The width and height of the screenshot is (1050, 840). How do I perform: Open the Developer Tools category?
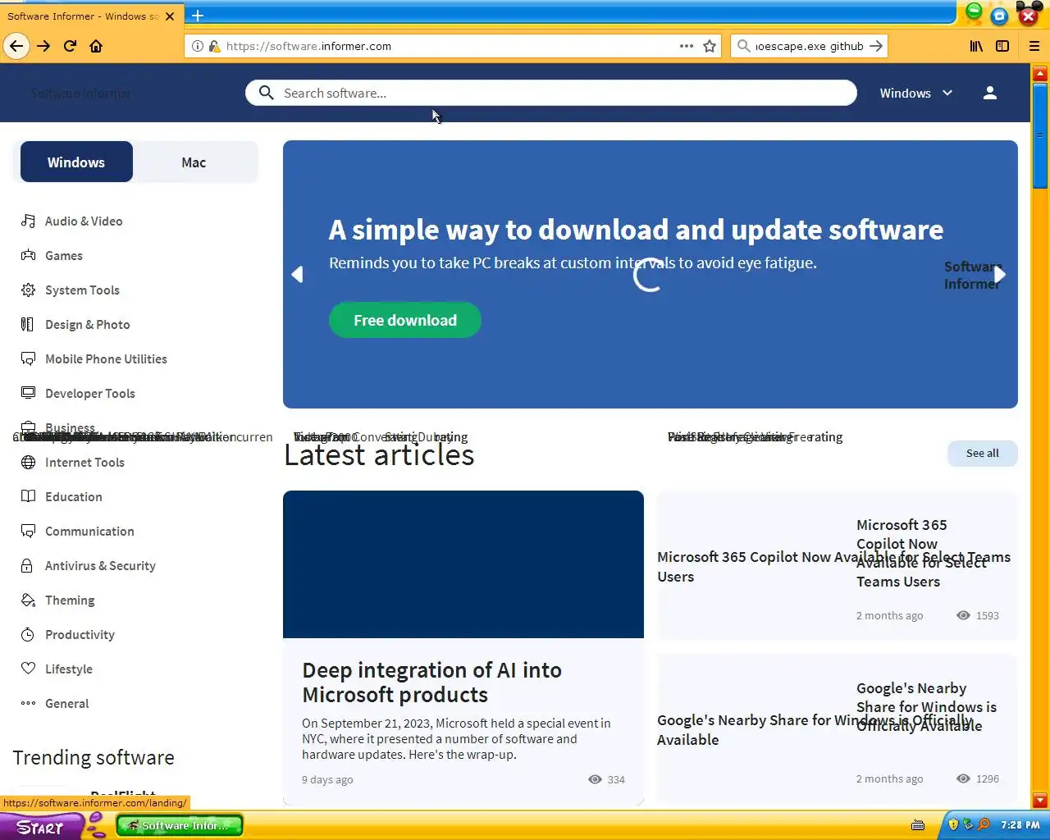pos(78,394)
